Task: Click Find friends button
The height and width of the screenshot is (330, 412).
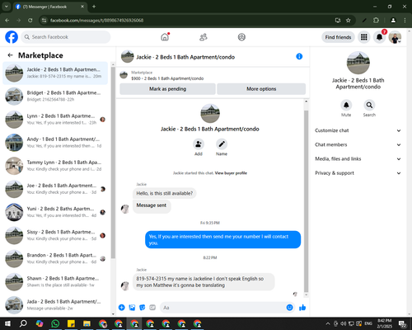Action: point(338,37)
